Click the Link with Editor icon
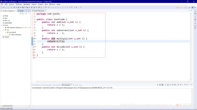This screenshot has height=110, width=197. click(23, 14)
